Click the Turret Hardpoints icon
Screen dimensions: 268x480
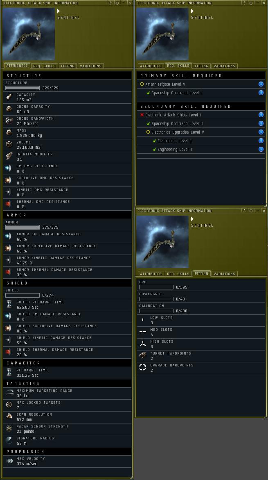[143, 355]
